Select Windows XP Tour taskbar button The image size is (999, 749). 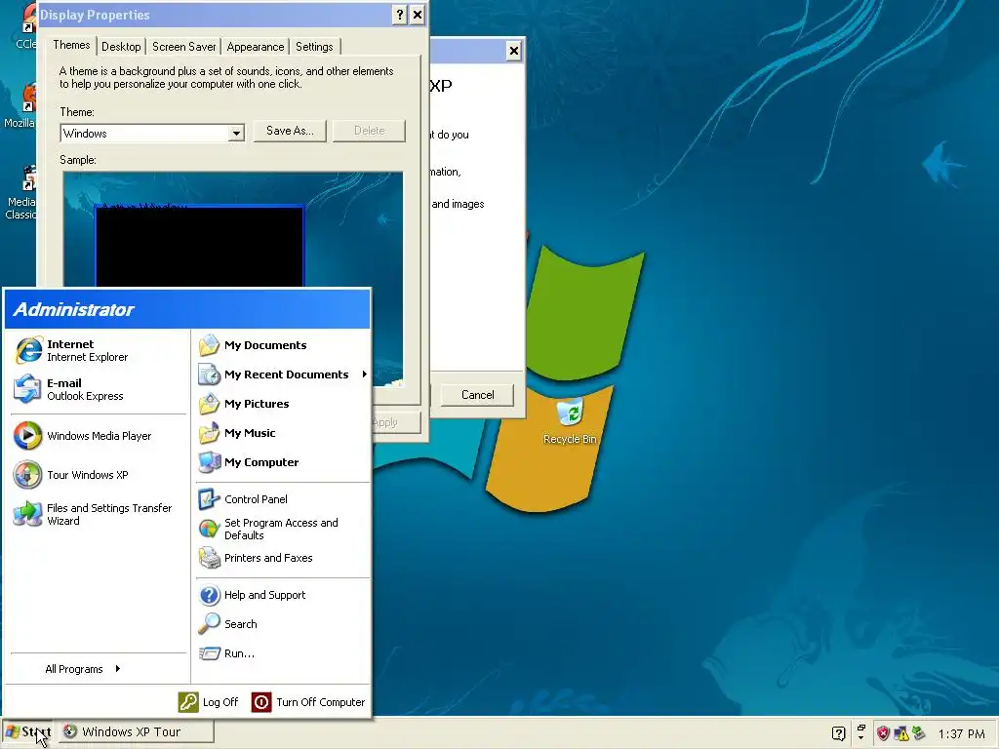click(137, 731)
